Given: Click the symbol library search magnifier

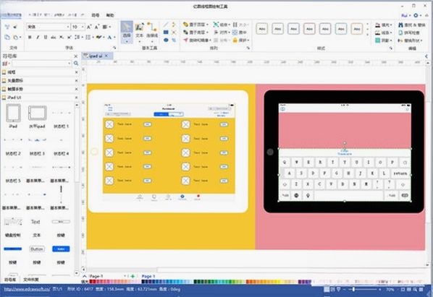Looking at the screenshot, I should pyautogui.click(x=76, y=64).
